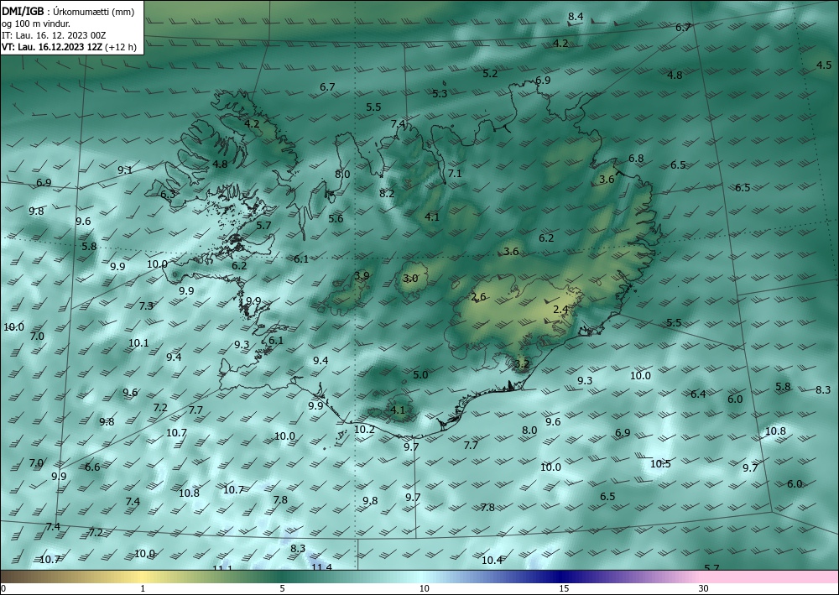Viewport: 839px width, 595px height.
Task: Click the 5.3 value label
Action: [440, 94]
